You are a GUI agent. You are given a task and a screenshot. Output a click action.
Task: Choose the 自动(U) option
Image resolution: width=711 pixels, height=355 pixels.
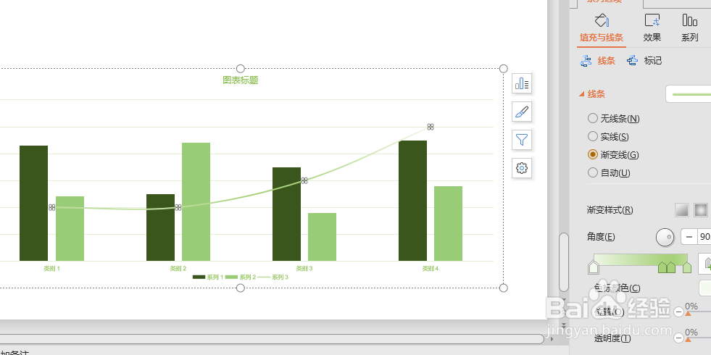click(609, 172)
